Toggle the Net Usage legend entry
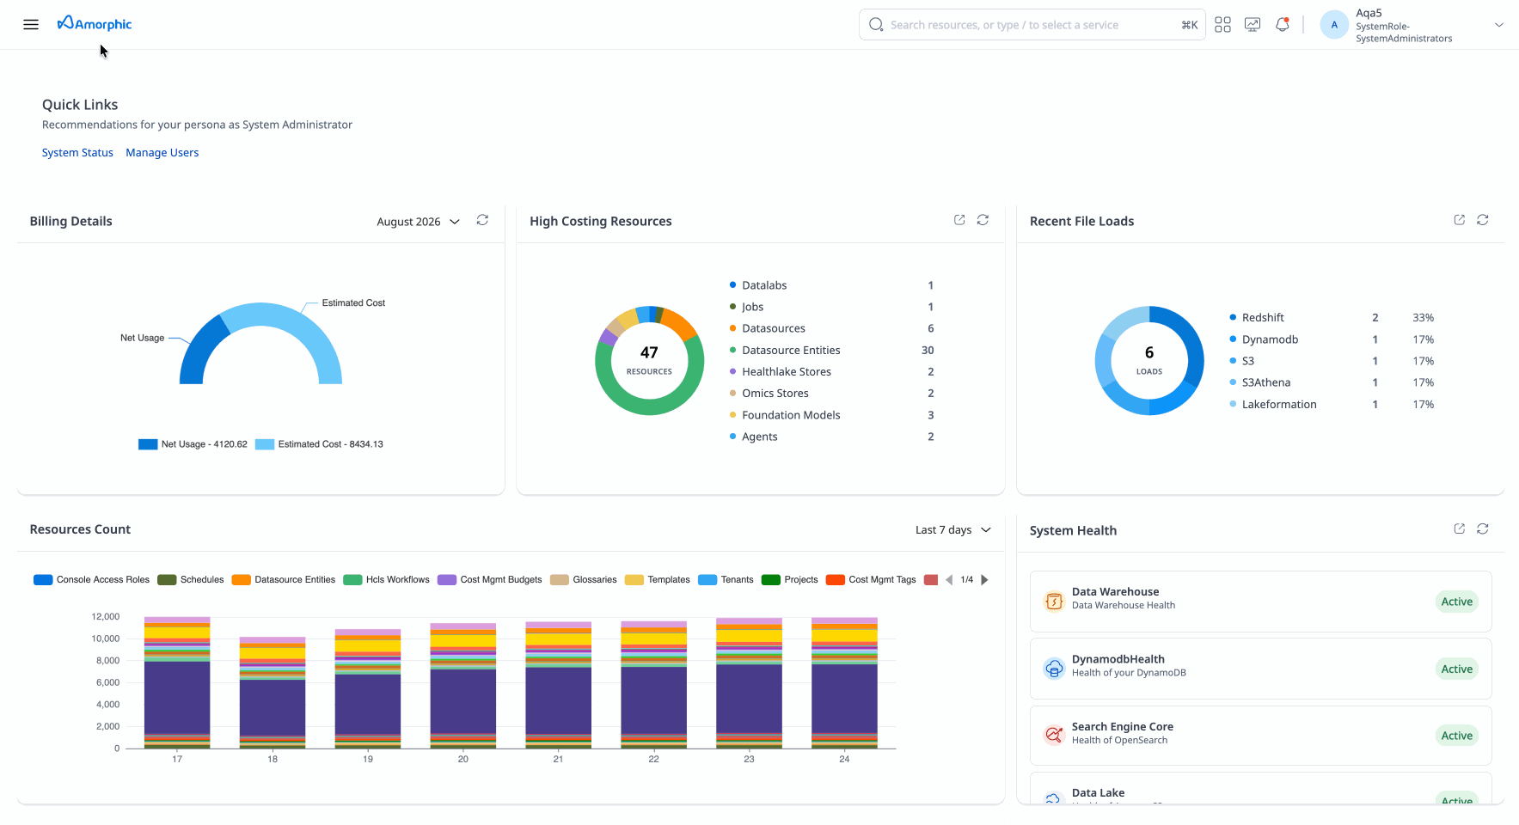The image size is (1519, 825). click(x=193, y=444)
